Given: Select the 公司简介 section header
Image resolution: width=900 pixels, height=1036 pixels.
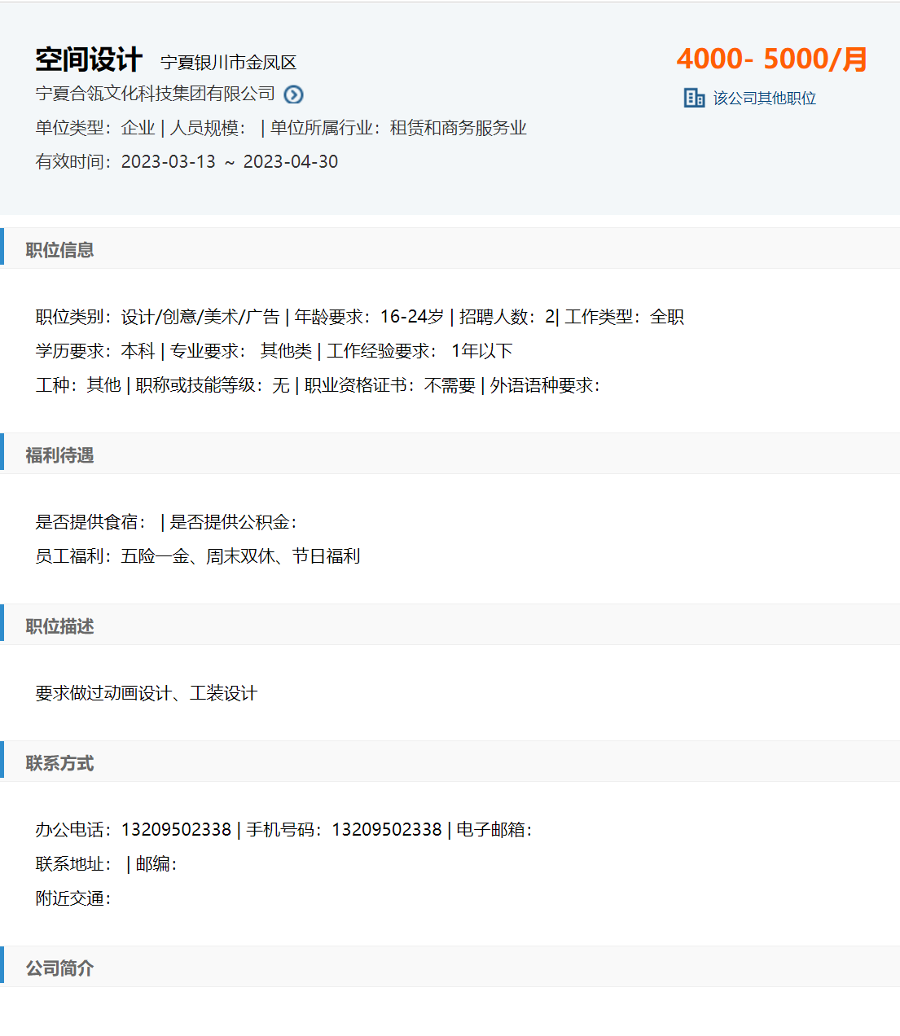Looking at the screenshot, I should tap(59, 968).
